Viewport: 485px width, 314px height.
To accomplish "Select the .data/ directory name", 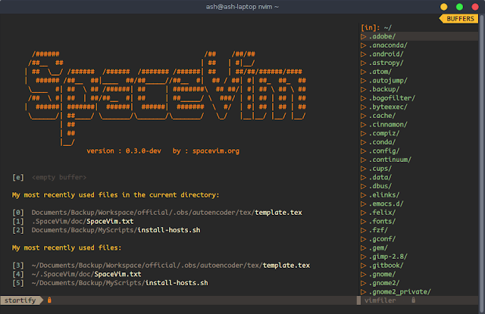I will (x=380, y=177).
